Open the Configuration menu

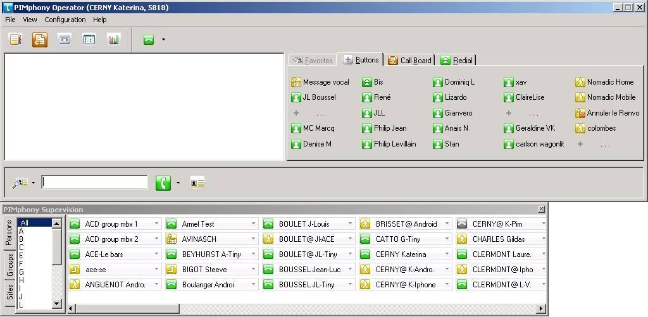point(65,20)
